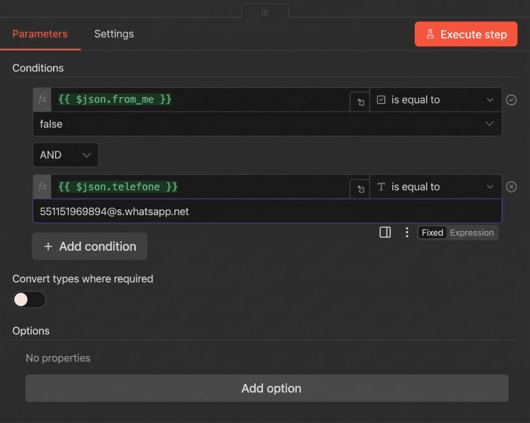
Task: Switch value mode to Expression
Action: [472, 233]
